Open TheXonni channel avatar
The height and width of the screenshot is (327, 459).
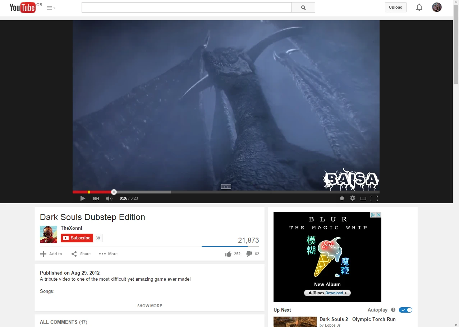click(49, 234)
